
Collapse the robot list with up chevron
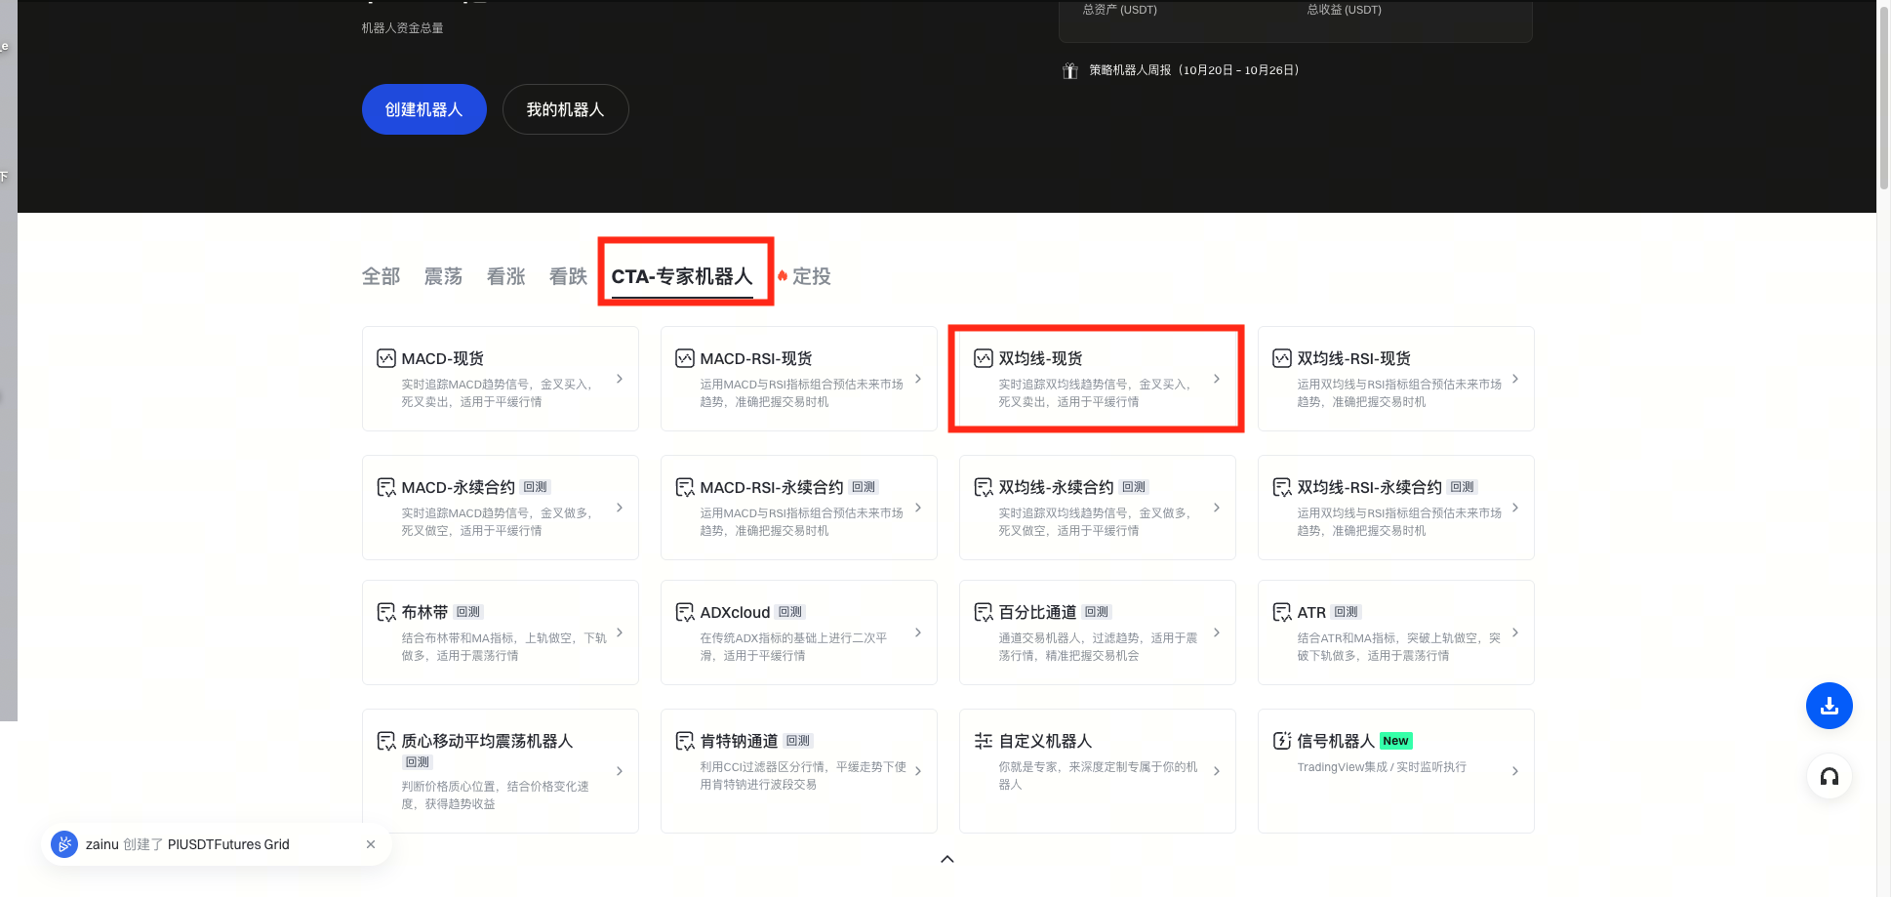point(946,859)
